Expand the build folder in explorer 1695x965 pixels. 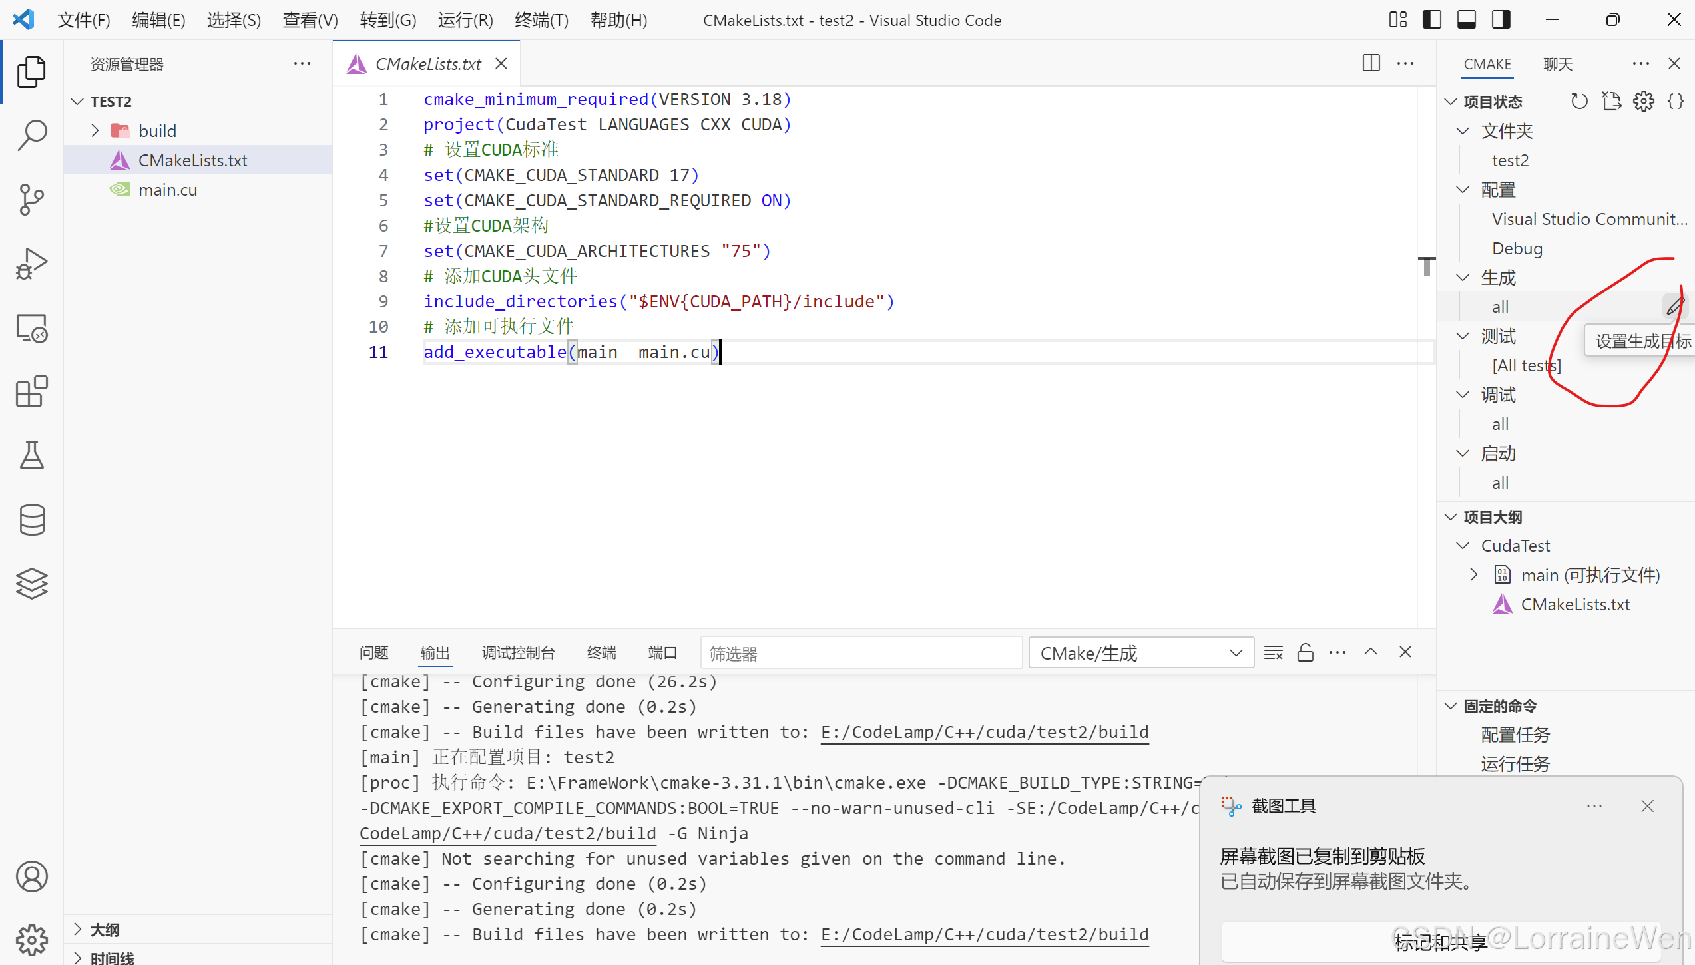tap(95, 131)
